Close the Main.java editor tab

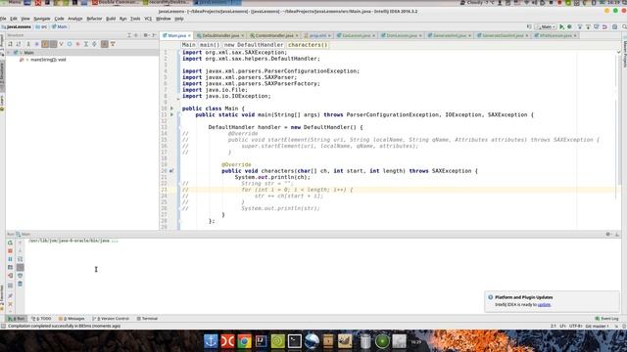[189, 35]
